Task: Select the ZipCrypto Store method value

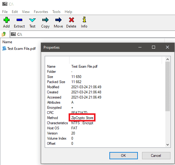Action: 82,118
